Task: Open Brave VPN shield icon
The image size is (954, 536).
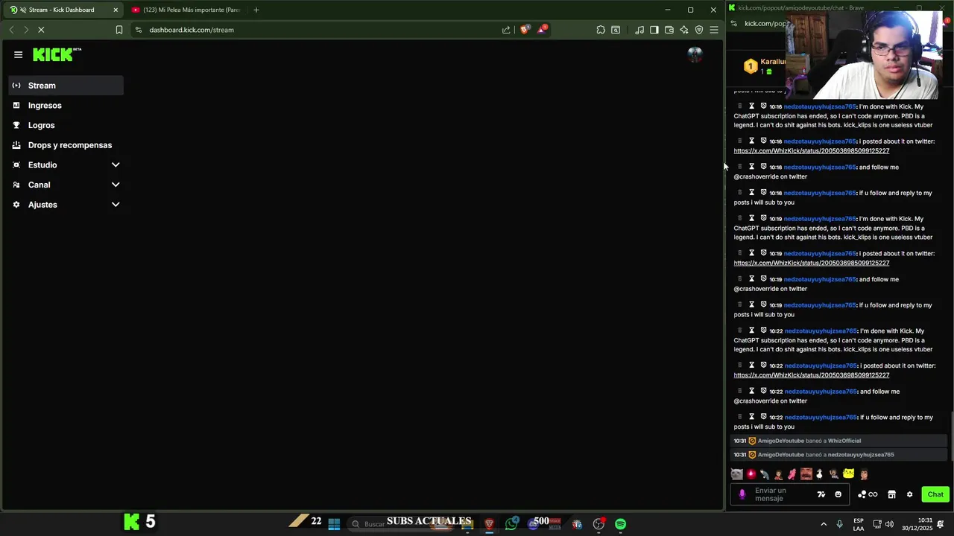Action: [x=699, y=30]
